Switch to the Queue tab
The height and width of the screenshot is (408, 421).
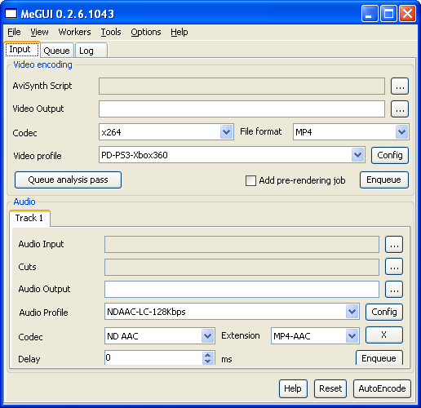point(56,51)
